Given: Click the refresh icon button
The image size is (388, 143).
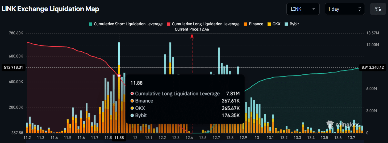Looking at the screenshot, I should (378, 9).
